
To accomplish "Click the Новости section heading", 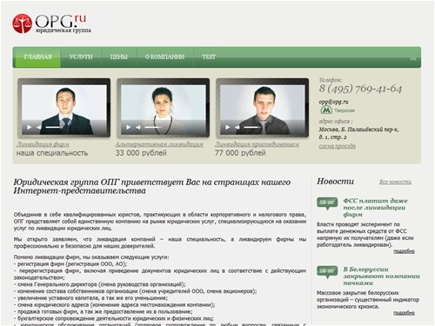I will (335, 182).
